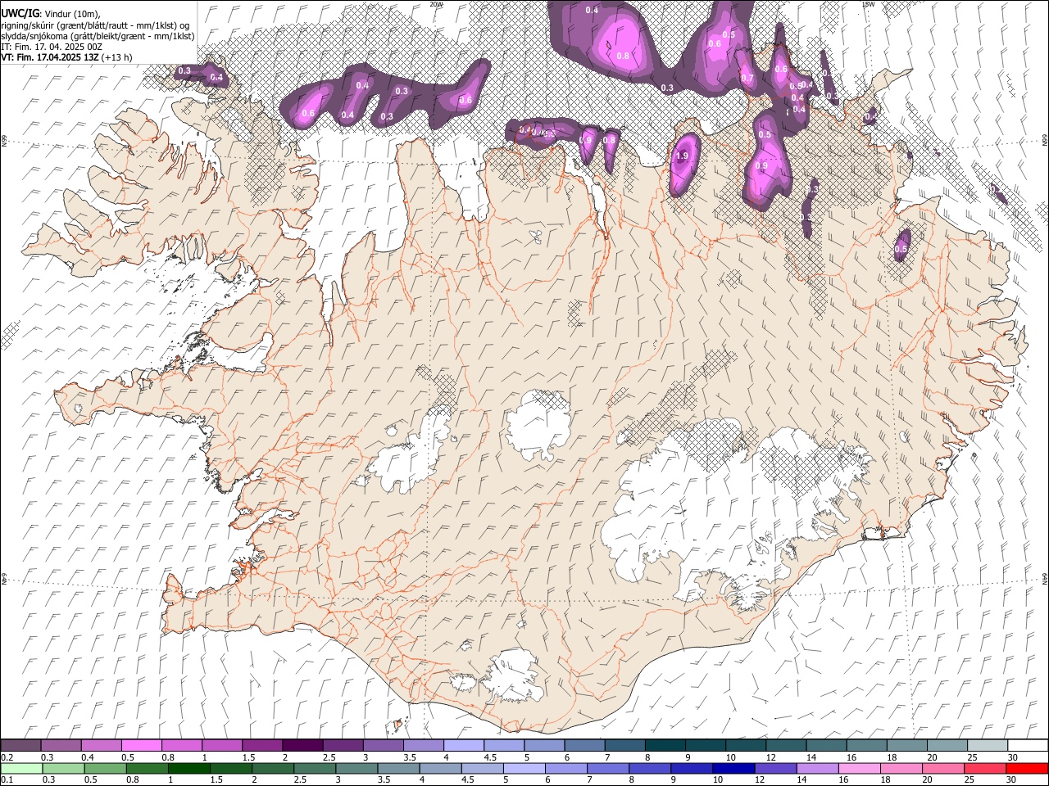The width and height of the screenshot is (1049, 786).
Task: Click the 'slydda/snjókoma' legend description line
Action: coord(98,35)
